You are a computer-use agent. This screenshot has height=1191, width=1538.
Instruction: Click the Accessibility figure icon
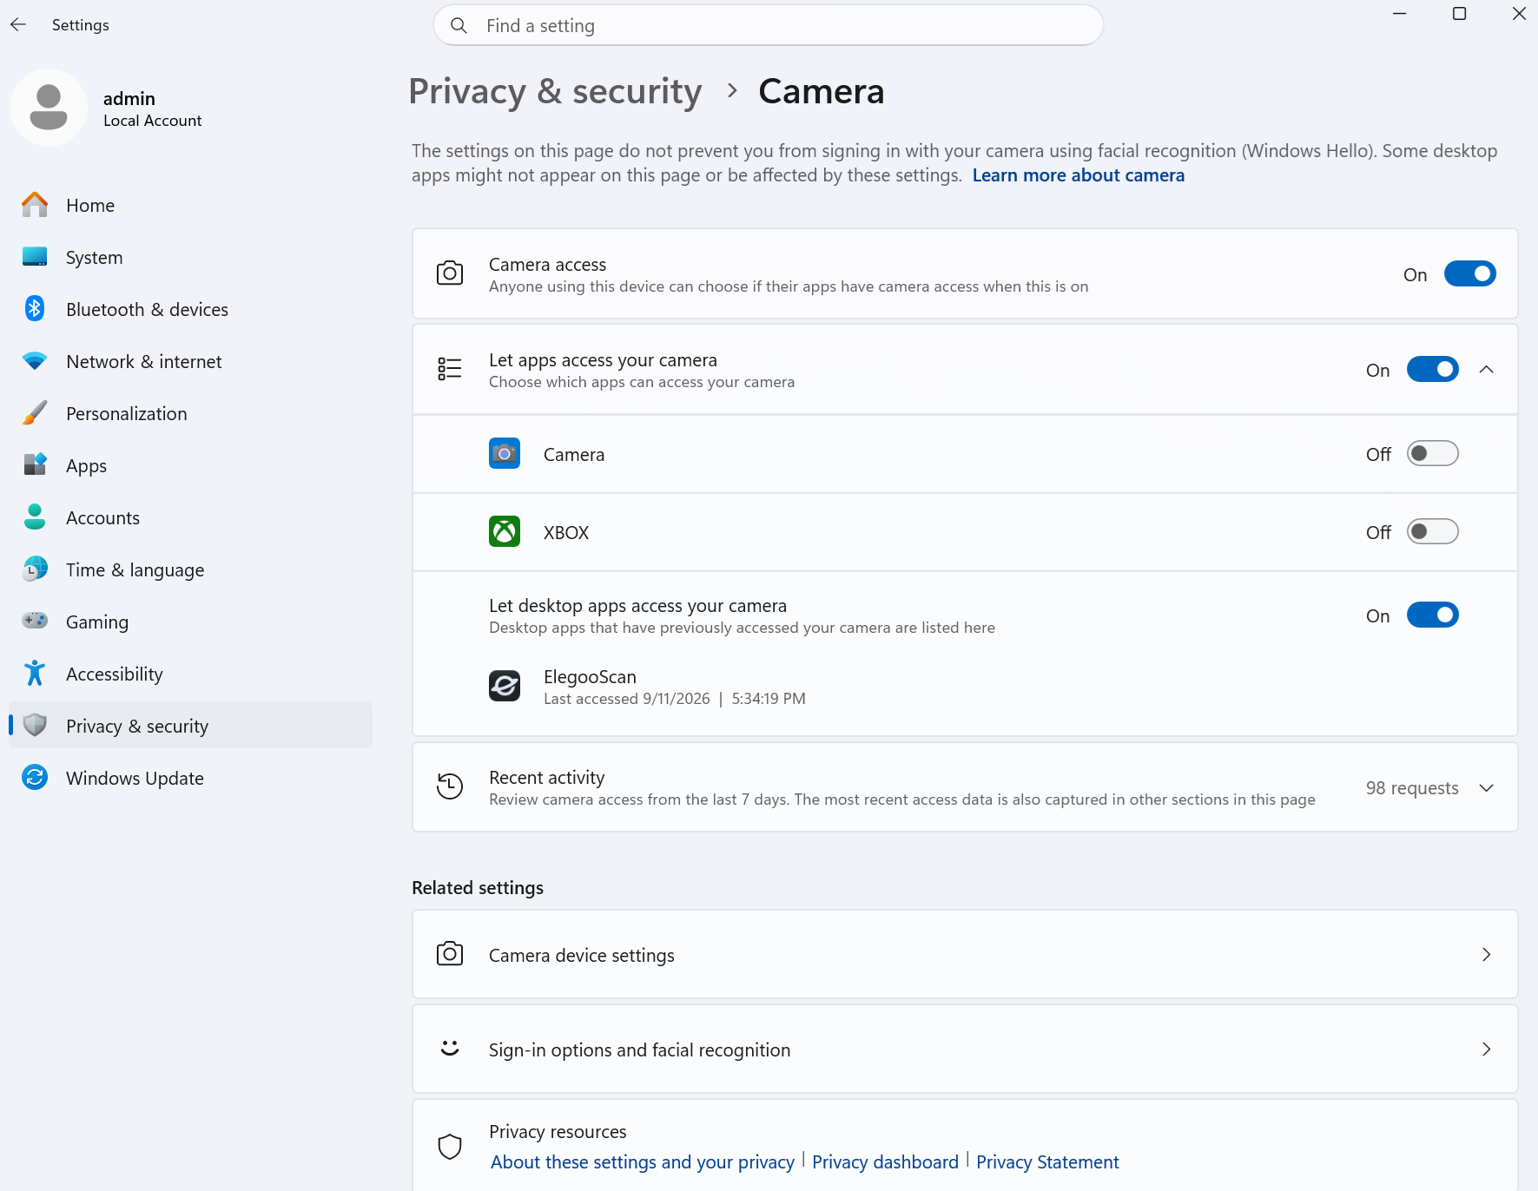click(x=35, y=674)
